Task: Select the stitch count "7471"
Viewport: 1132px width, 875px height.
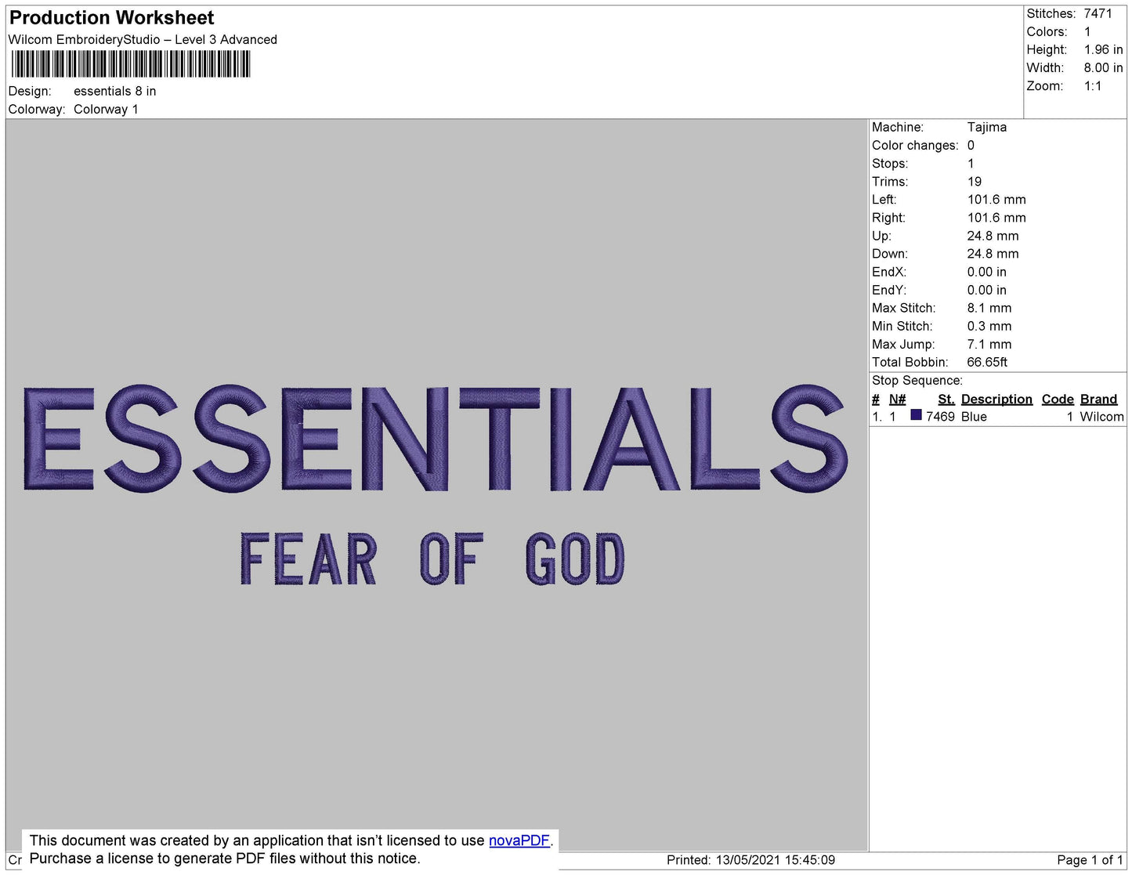Action: (1098, 13)
